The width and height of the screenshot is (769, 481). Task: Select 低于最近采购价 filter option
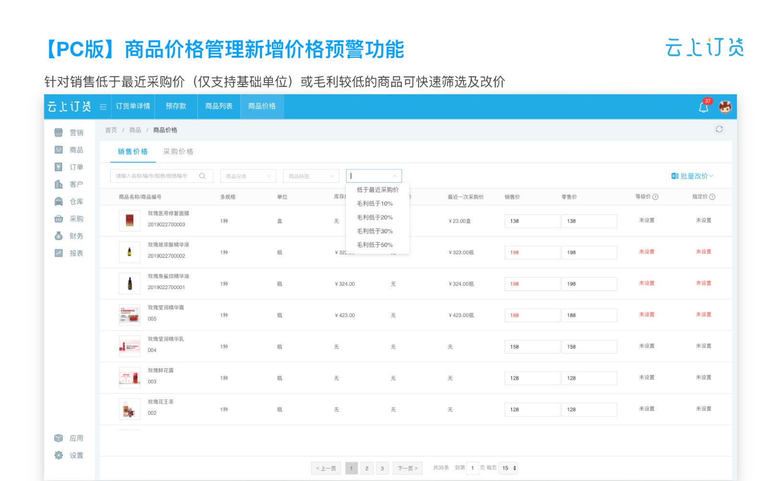pos(378,190)
